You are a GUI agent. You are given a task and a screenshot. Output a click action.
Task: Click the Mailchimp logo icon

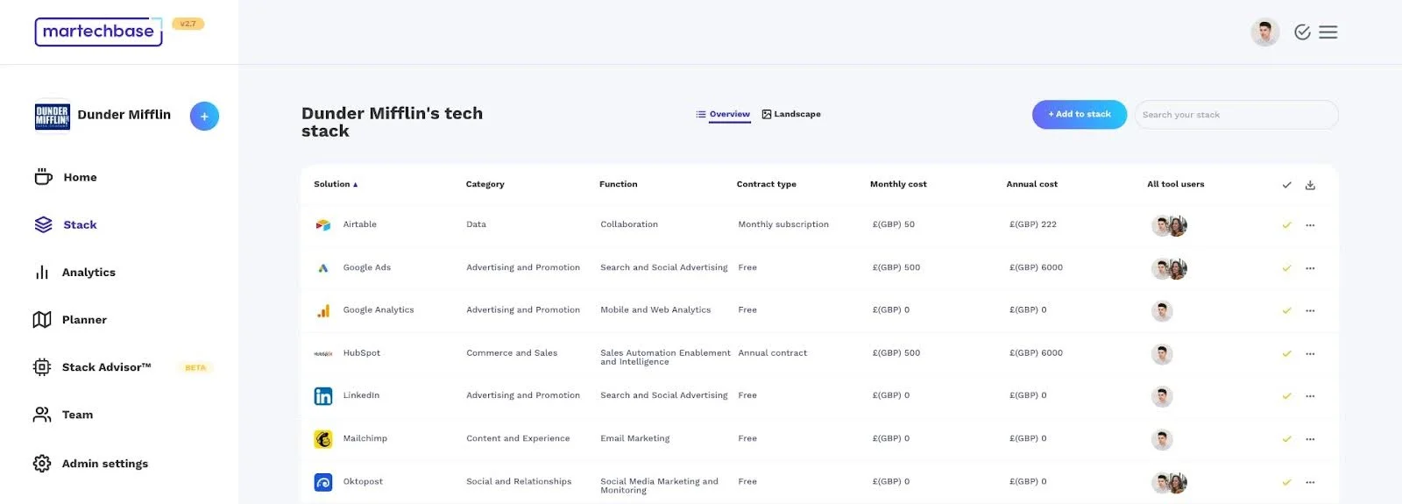(323, 439)
